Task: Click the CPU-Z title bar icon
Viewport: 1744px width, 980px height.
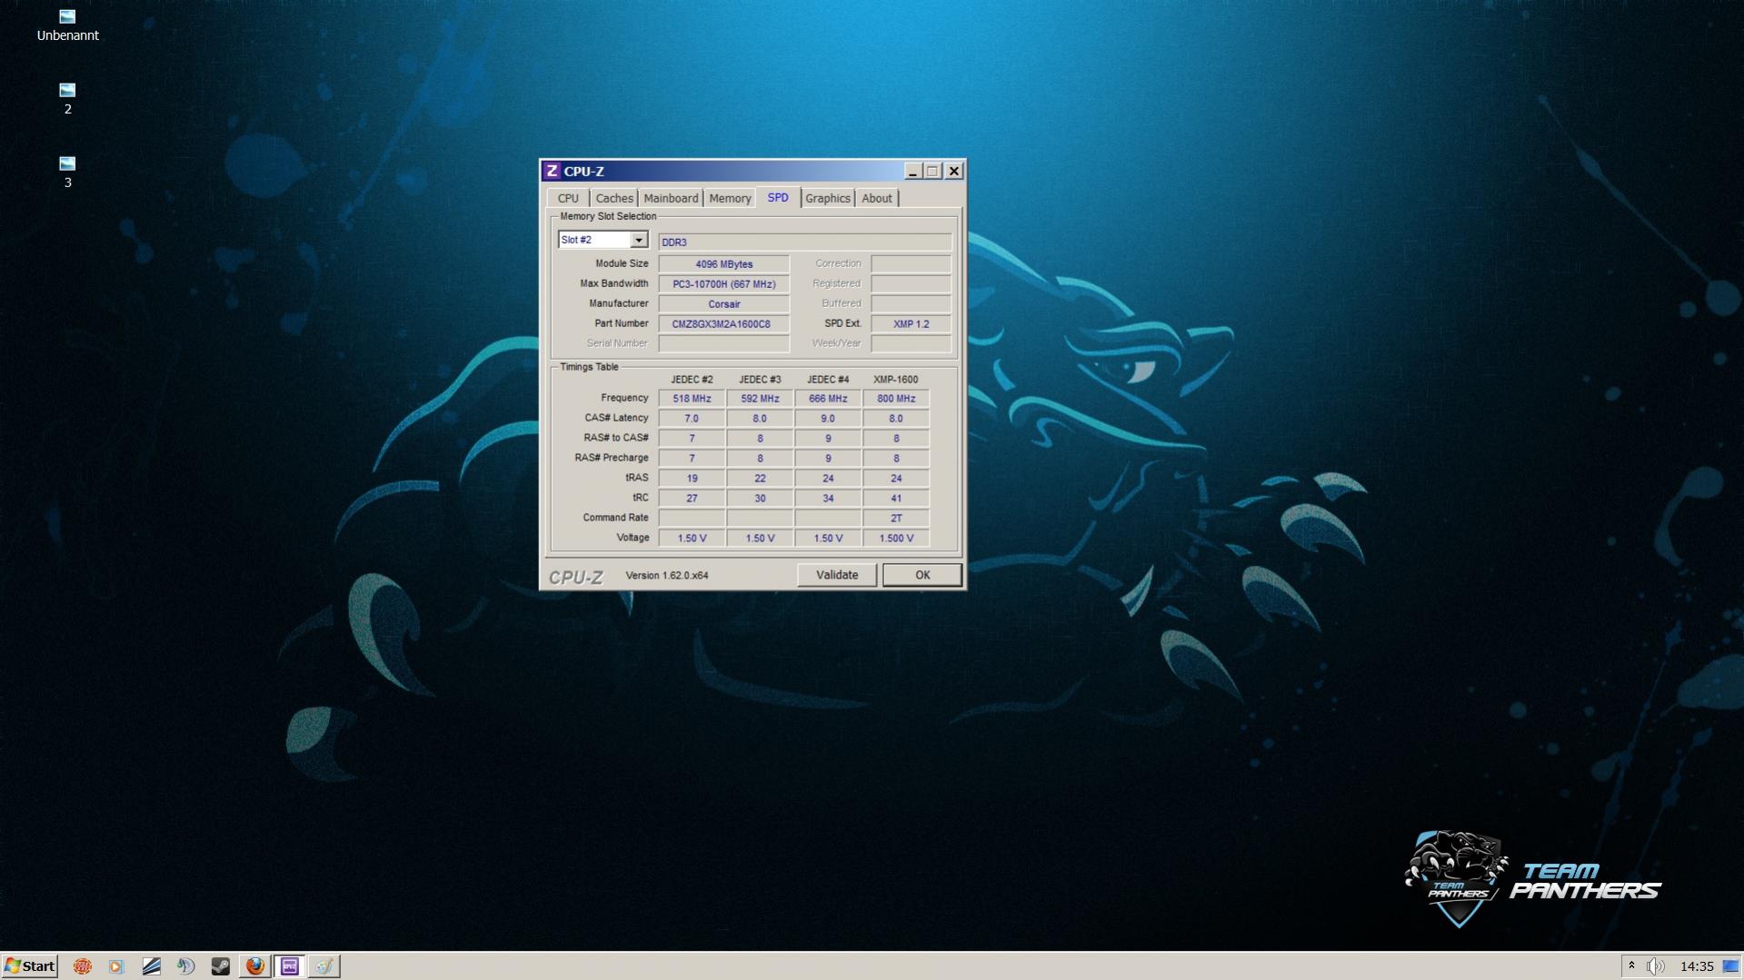Action: (x=552, y=171)
